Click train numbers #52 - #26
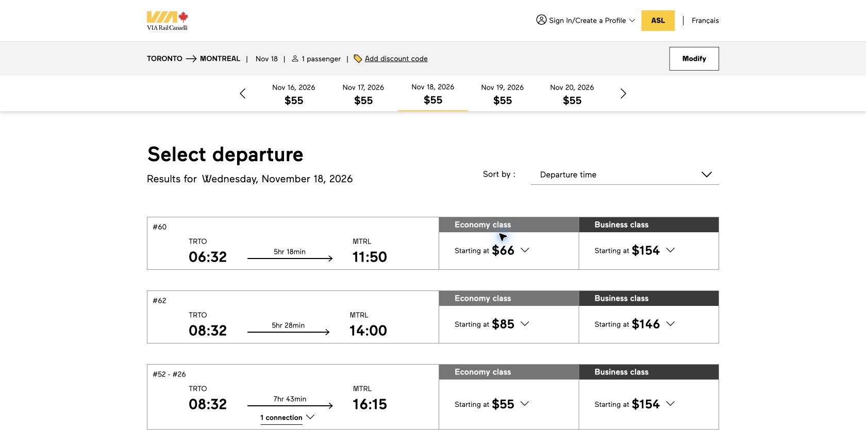The height and width of the screenshot is (430, 866). point(169,374)
